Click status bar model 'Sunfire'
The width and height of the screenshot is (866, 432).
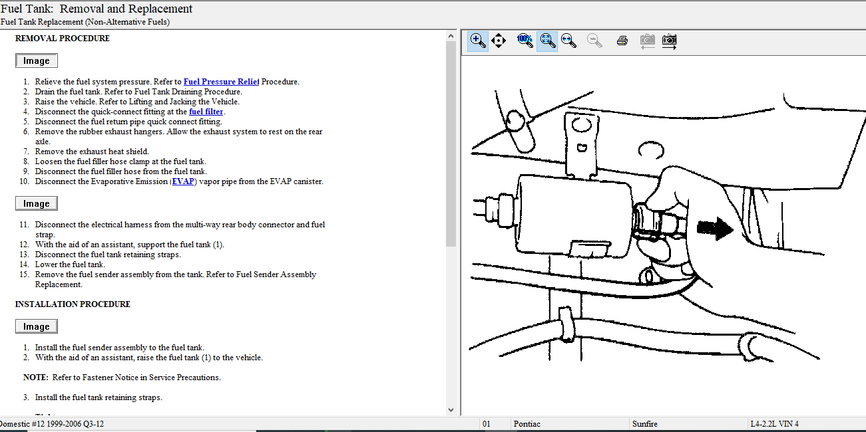click(644, 424)
